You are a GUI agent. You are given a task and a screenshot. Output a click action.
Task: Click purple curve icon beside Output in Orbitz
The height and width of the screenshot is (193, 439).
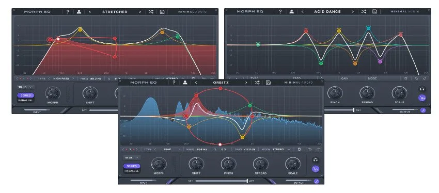317,181
